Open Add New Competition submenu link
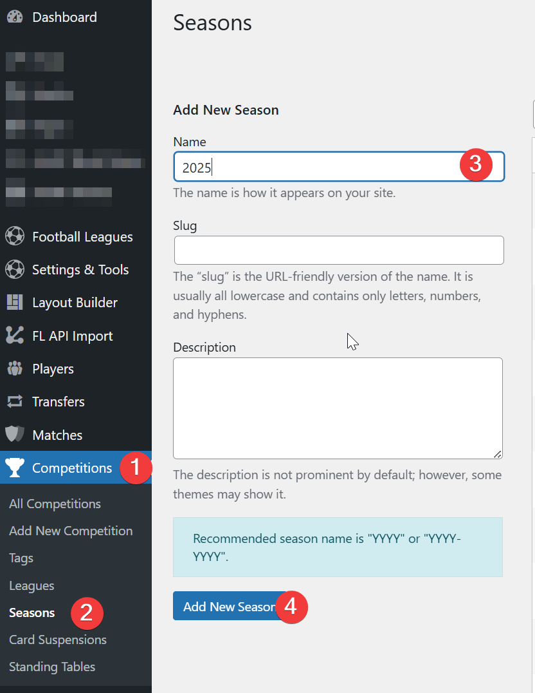This screenshot has height=693, width=535. tap(71, 531)
